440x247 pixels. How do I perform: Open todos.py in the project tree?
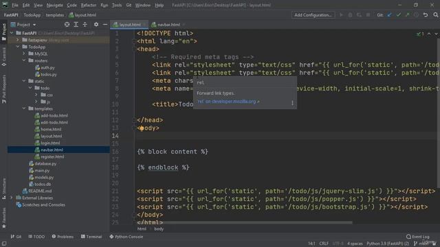[x=46, y=74]
